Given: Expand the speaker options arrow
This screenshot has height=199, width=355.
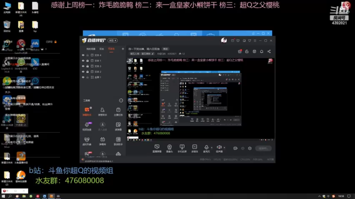Looking at the screenshot, I should tap(225, 148).
